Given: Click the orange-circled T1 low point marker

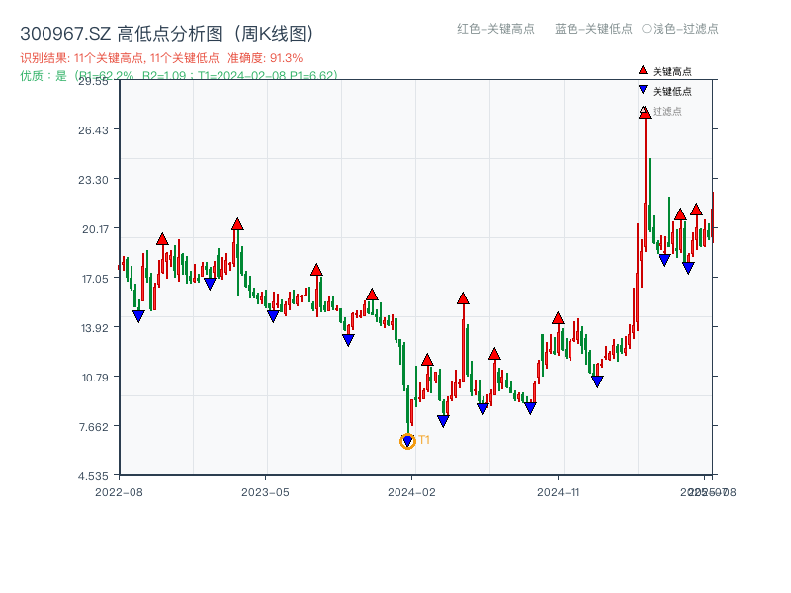Looking at the screenshot, I should click(x=407, y=441).
